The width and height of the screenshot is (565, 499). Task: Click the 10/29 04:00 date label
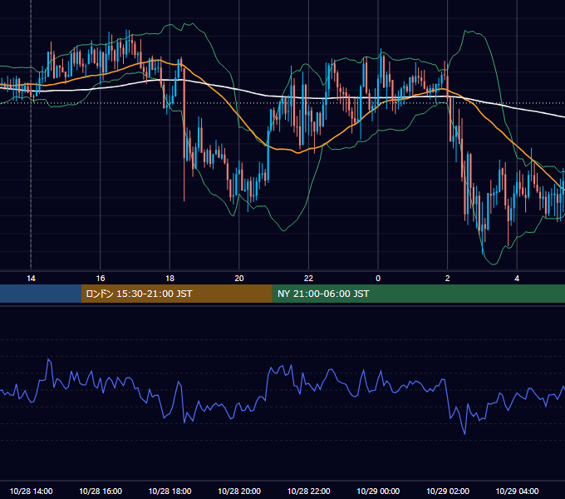pos(517,491)
